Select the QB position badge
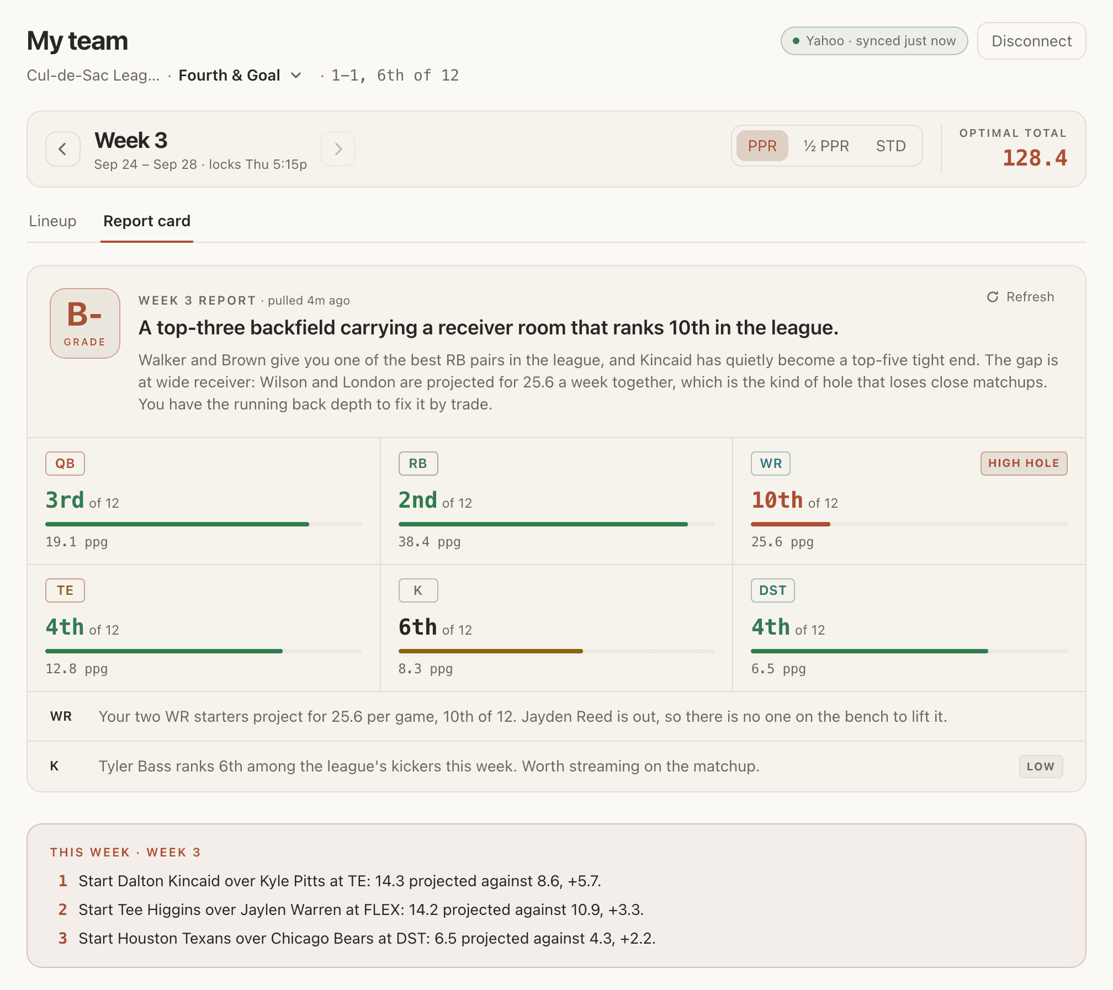The width and height of the screenshot is (1113, 990). coord(65,464)
